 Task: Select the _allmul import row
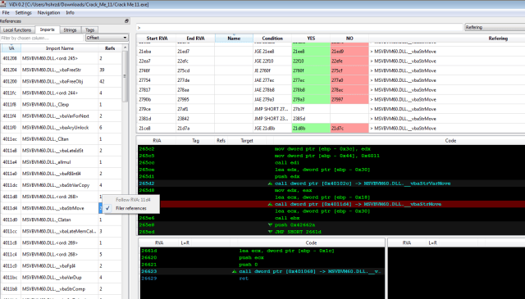62,162
